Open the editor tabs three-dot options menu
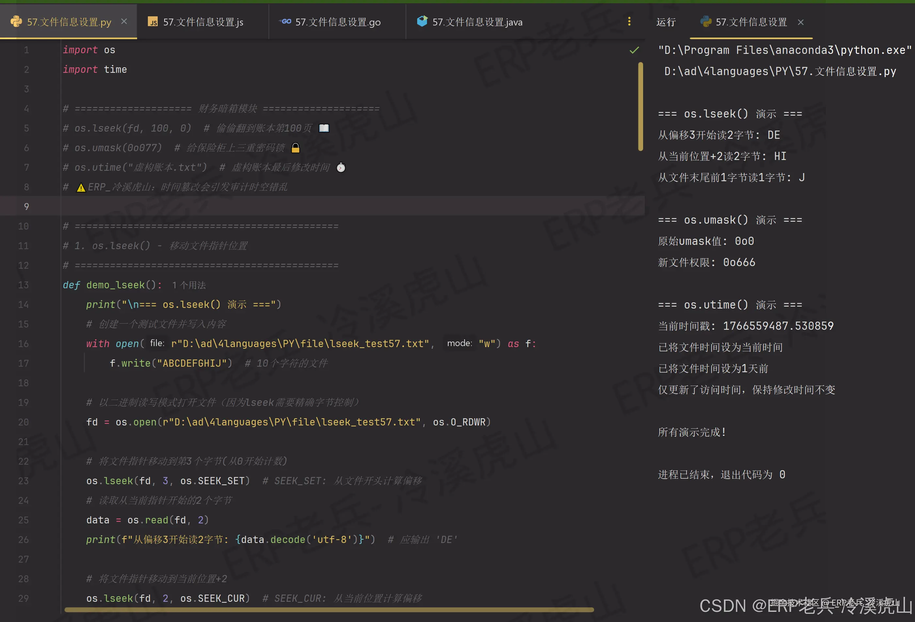Viewport: 915px width, 622px height. point(629,21)
